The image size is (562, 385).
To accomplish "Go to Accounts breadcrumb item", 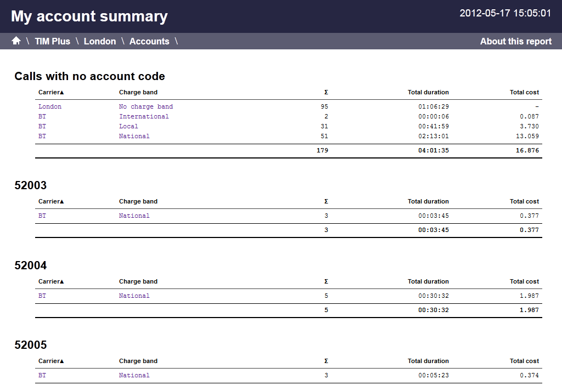I will click(149, 41).
